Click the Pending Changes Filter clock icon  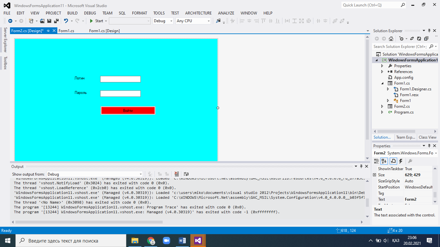[x=401, y=39]
